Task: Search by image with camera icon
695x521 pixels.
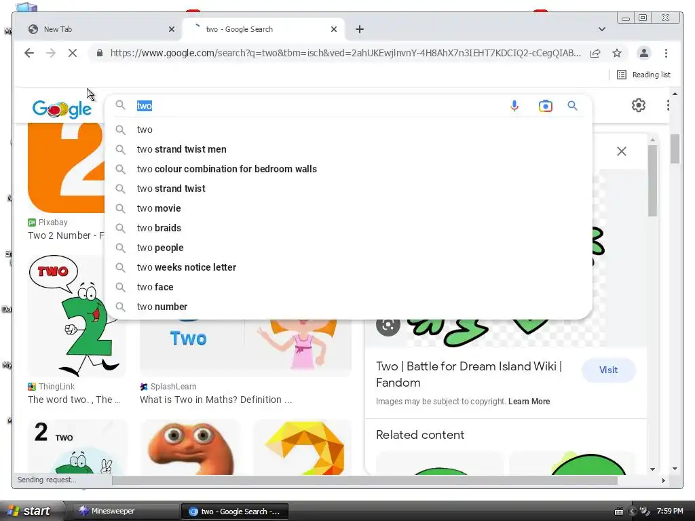Action: coord(545,106)
